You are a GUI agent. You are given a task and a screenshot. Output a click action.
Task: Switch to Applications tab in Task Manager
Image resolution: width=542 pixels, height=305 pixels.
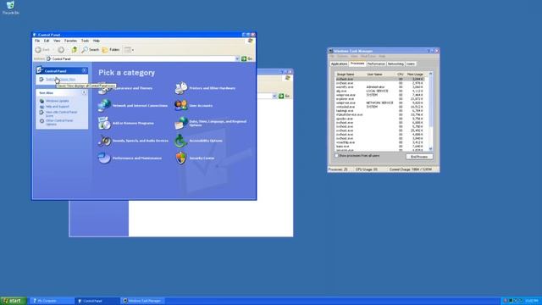tap(339, 64)
